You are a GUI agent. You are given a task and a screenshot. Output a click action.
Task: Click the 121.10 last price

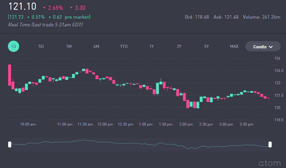coord(22,6)
